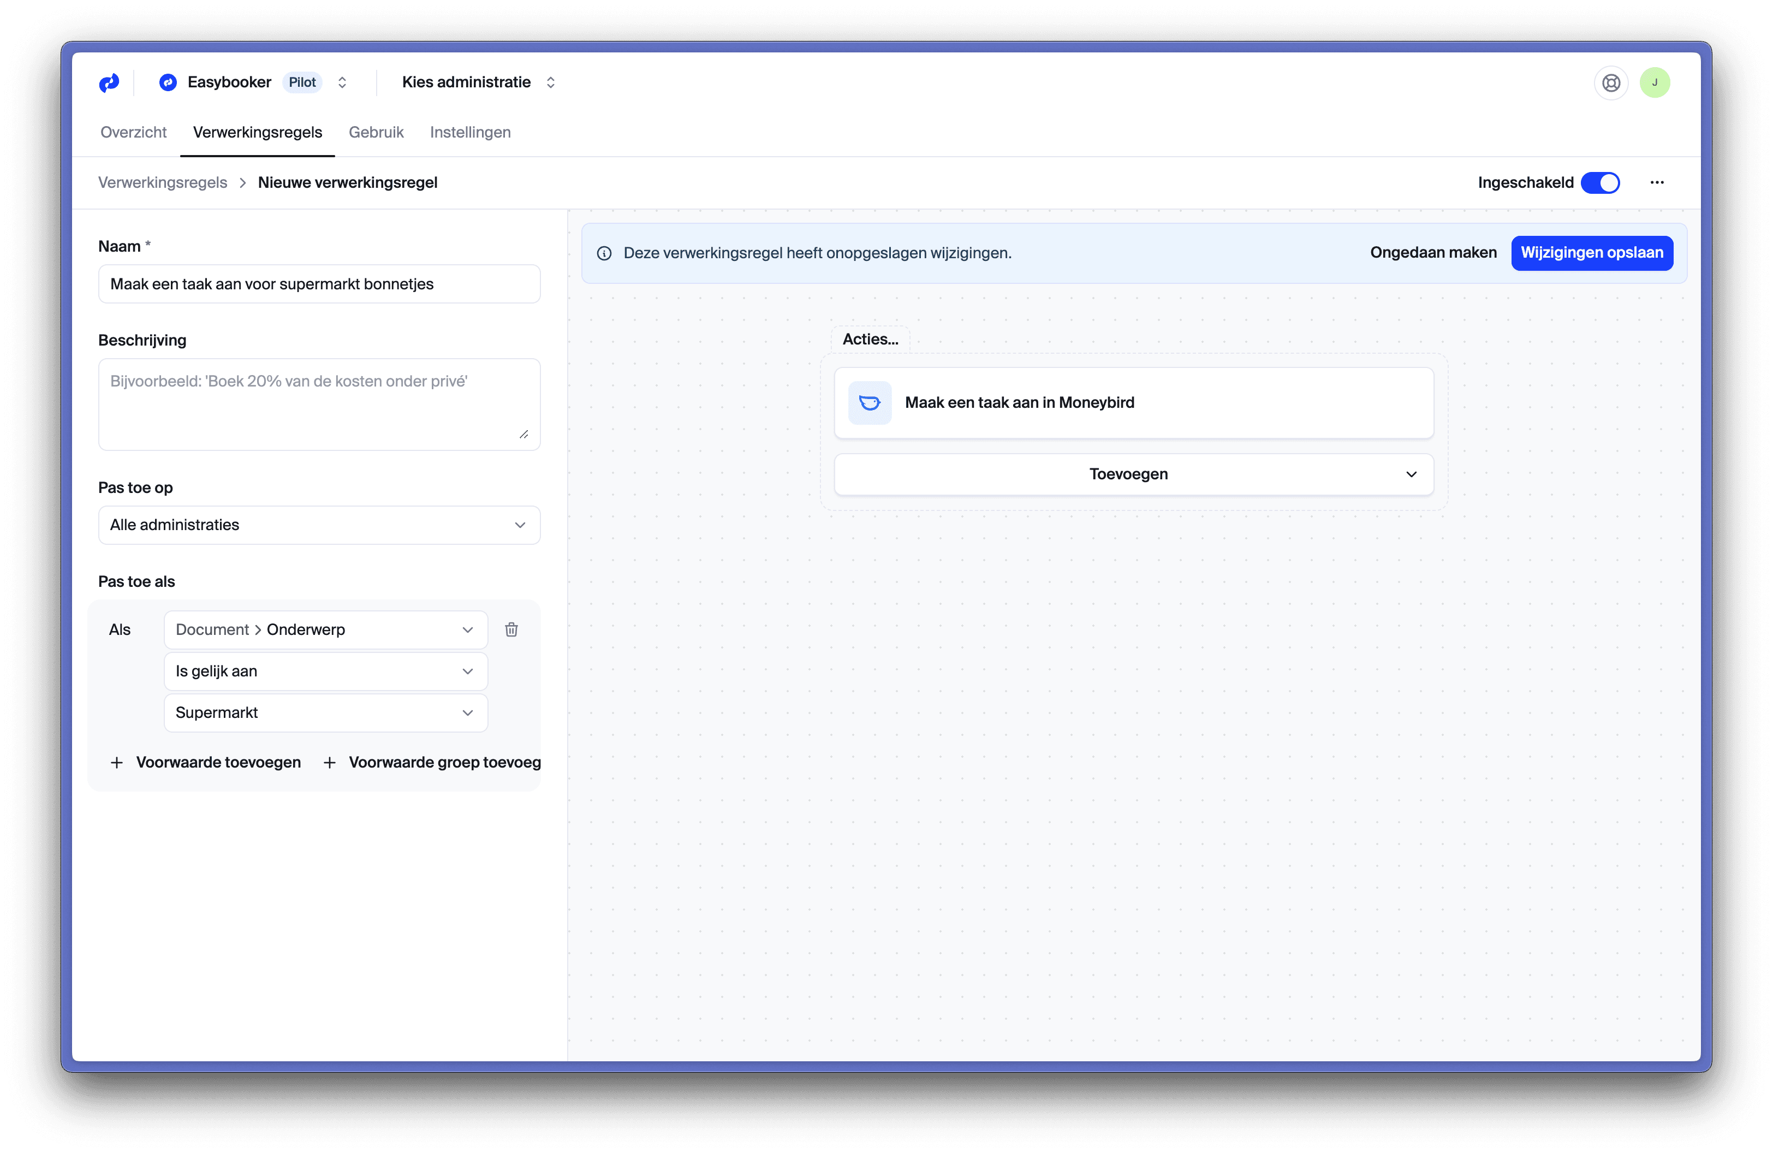Open the Kies administratie selector
The image size is (1773, 1153).
[x=478, y=82]
